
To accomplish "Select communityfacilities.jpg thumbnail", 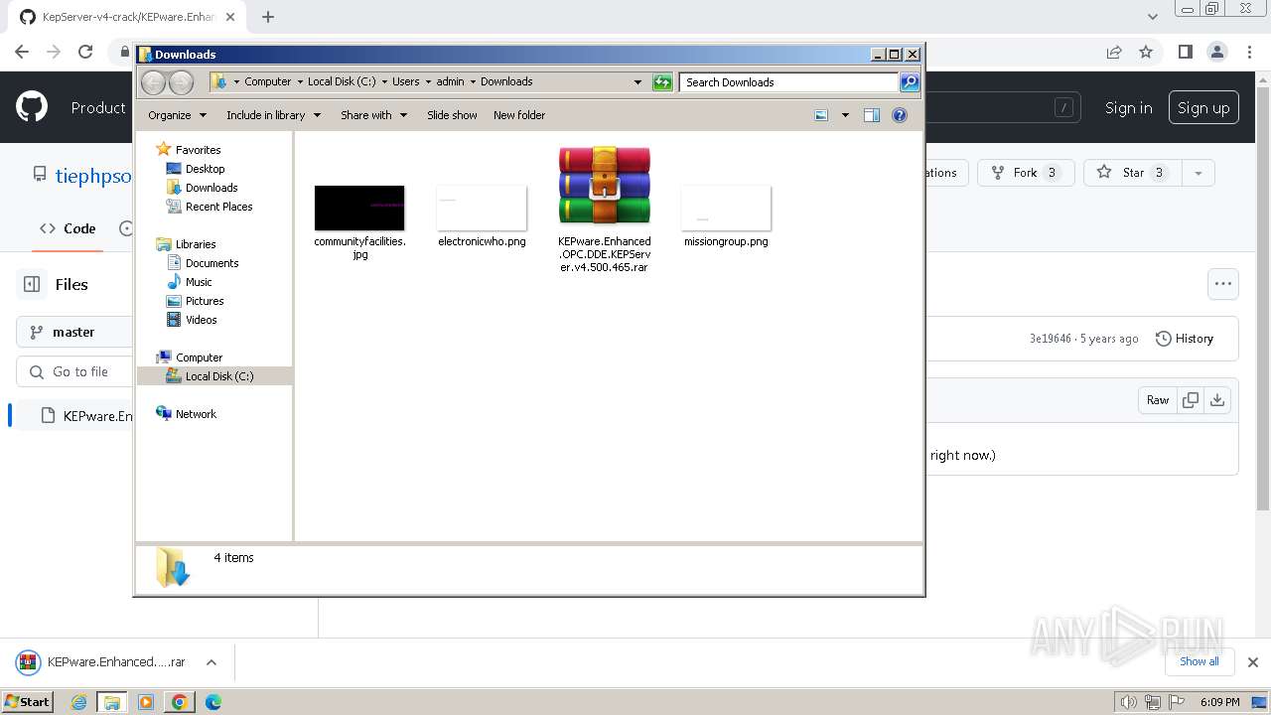I will [x=359, y=208].
